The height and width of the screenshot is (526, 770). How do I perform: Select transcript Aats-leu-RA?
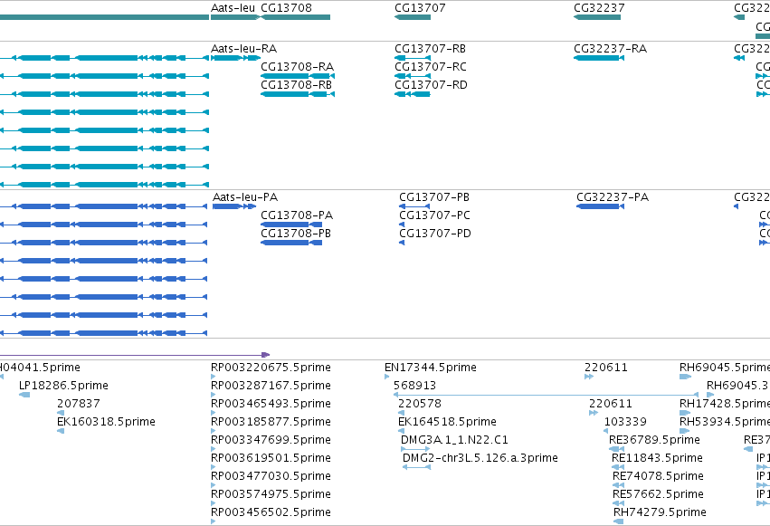(243, 49)
